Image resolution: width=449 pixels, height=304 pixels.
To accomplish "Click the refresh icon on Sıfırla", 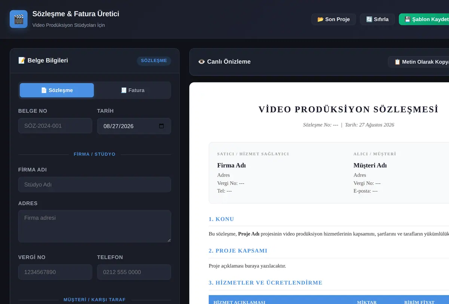I will pos(369,19).
